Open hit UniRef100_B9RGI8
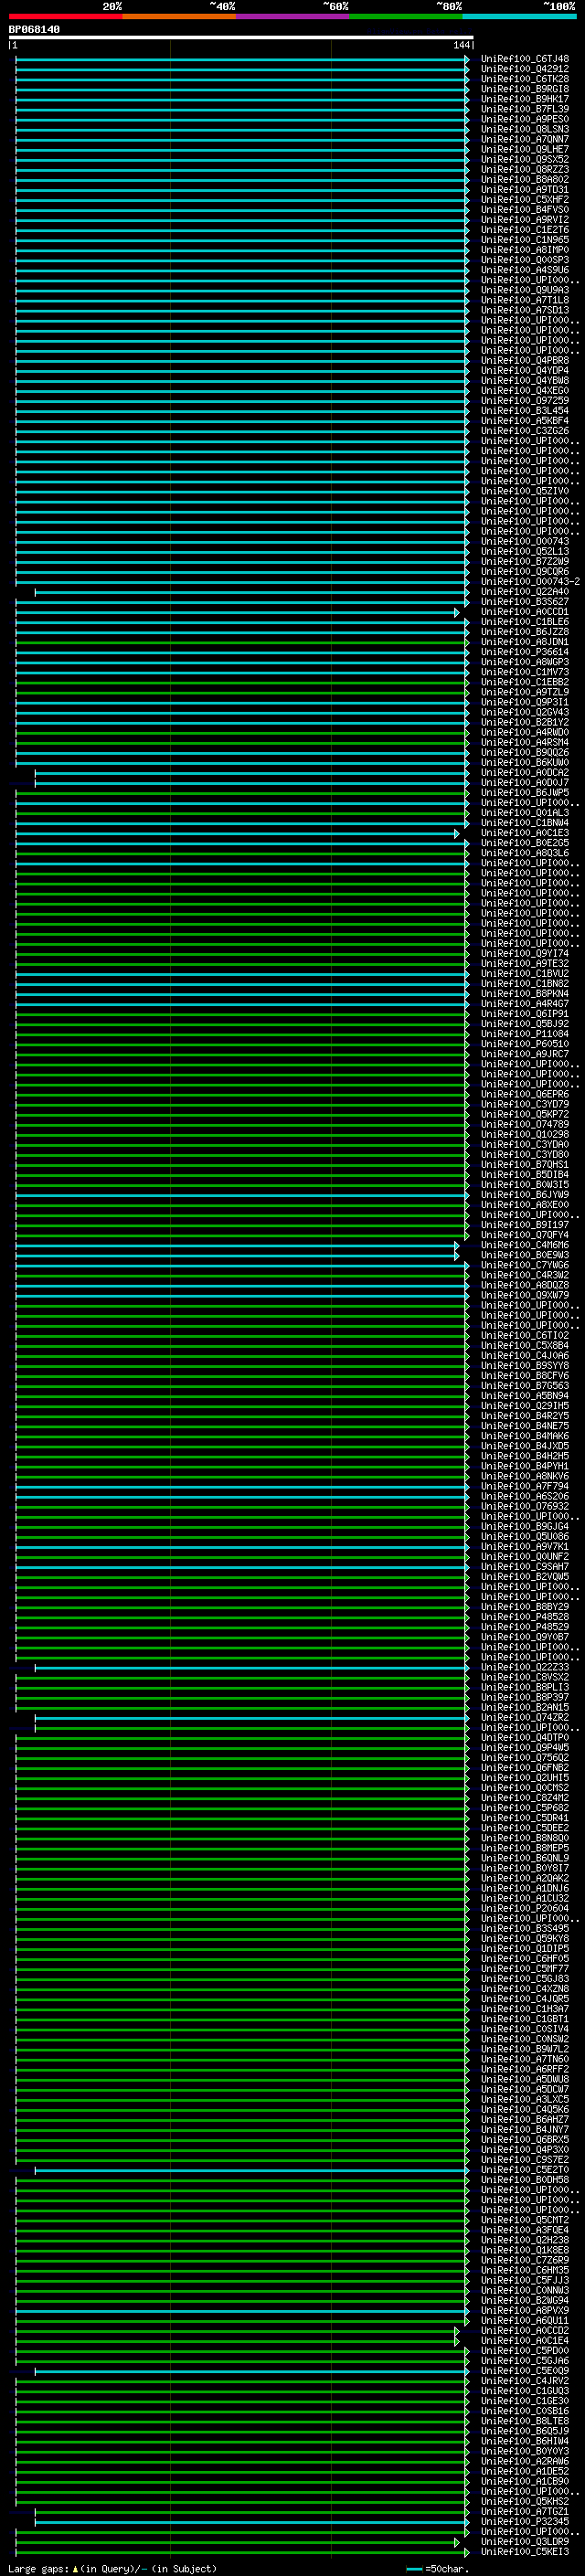Image resolution: width=585 pixels, height=2576 pixels. [x=524, y=89]
